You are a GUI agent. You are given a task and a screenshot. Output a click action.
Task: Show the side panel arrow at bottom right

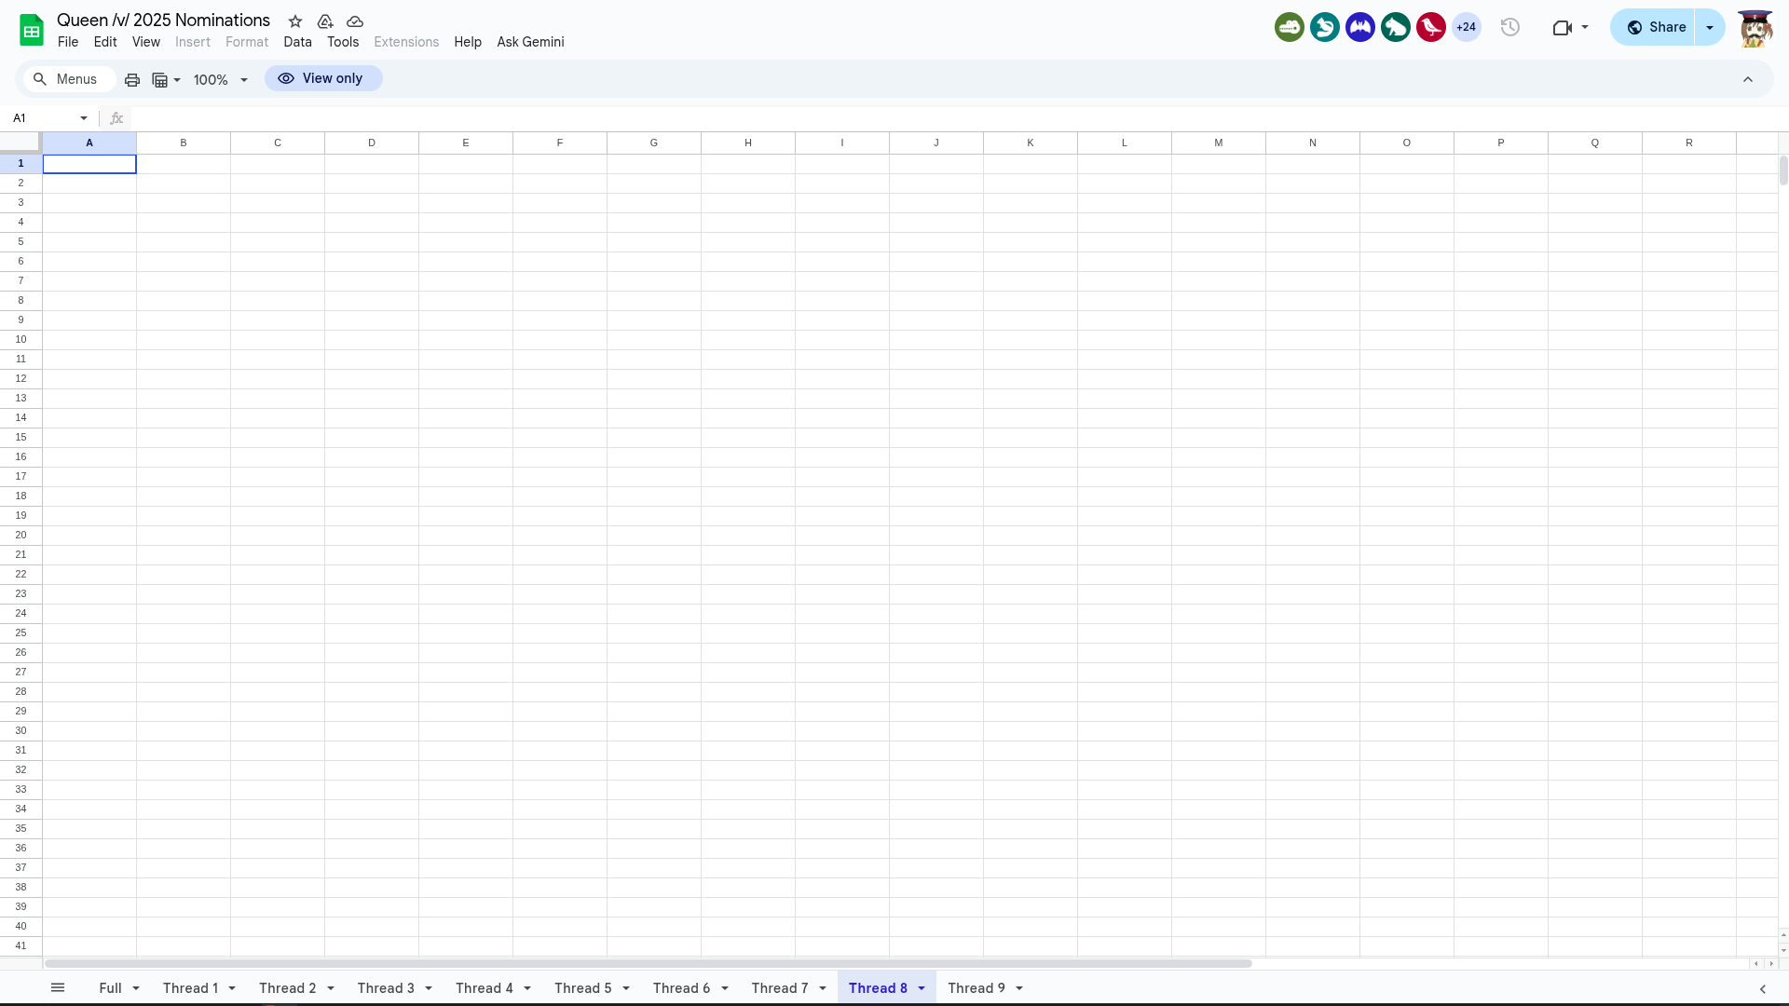coord(1763,989)
